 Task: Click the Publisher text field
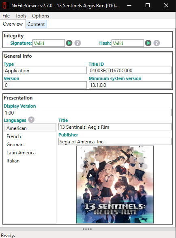click(x=115, y=141)
